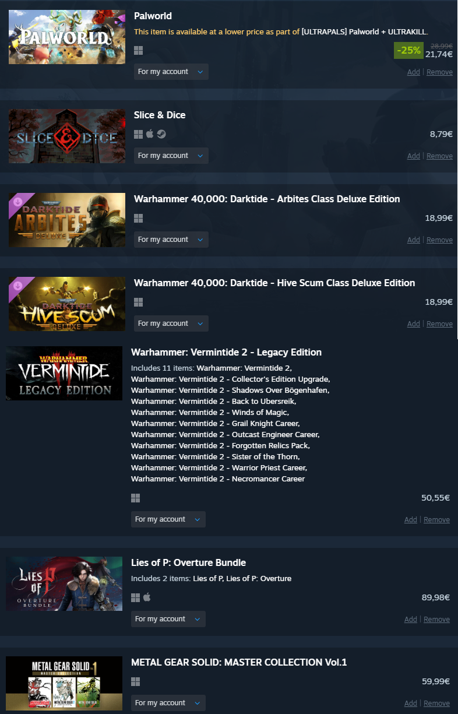Expand account dropdown for Lies of P bundle
Viewport: 458px width, 714px height.
coord(168,619)
